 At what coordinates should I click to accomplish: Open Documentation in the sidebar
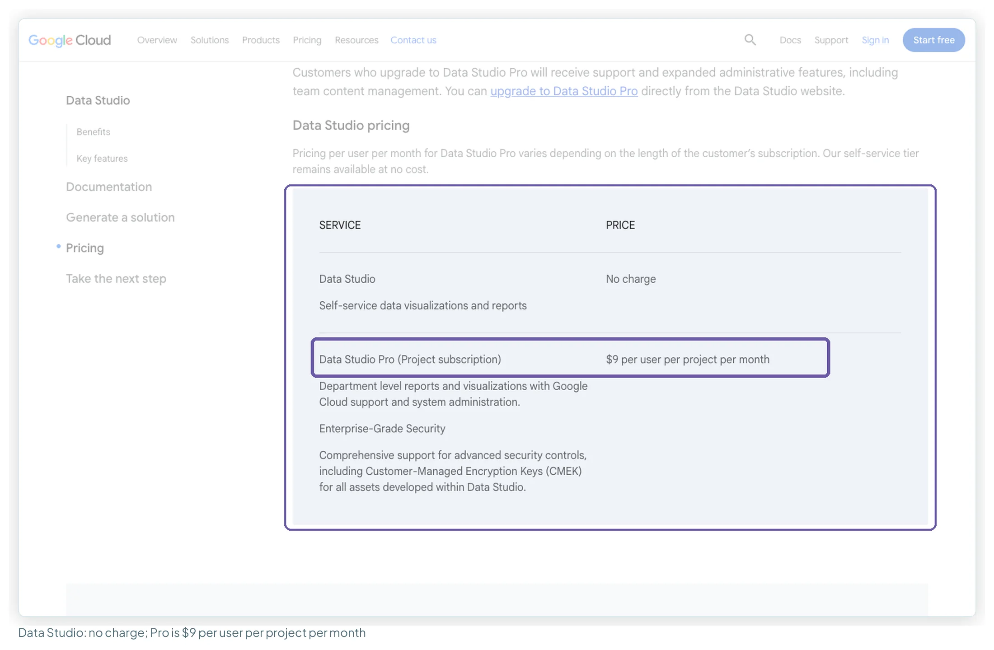click(109, 187)
